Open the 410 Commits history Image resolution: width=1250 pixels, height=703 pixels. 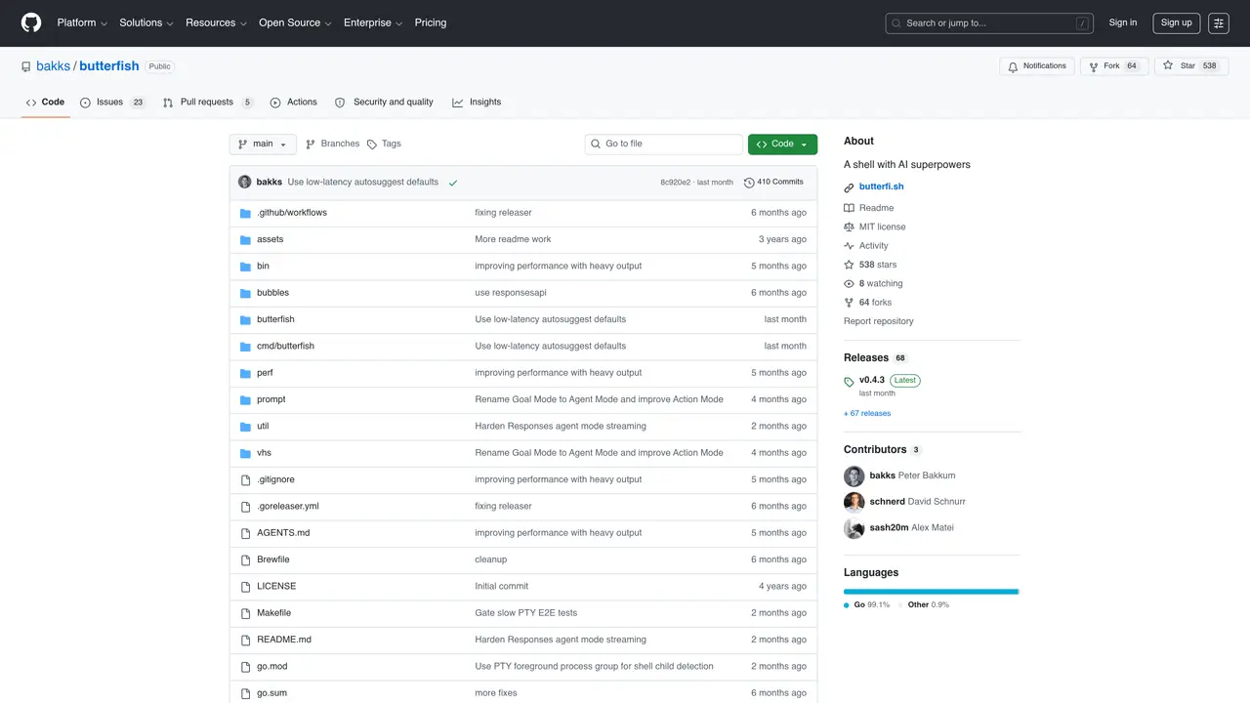(773, 183)
